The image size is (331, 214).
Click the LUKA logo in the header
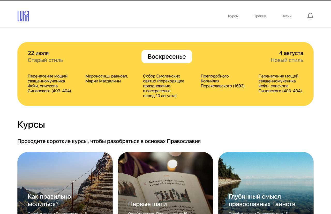(23, 16)
